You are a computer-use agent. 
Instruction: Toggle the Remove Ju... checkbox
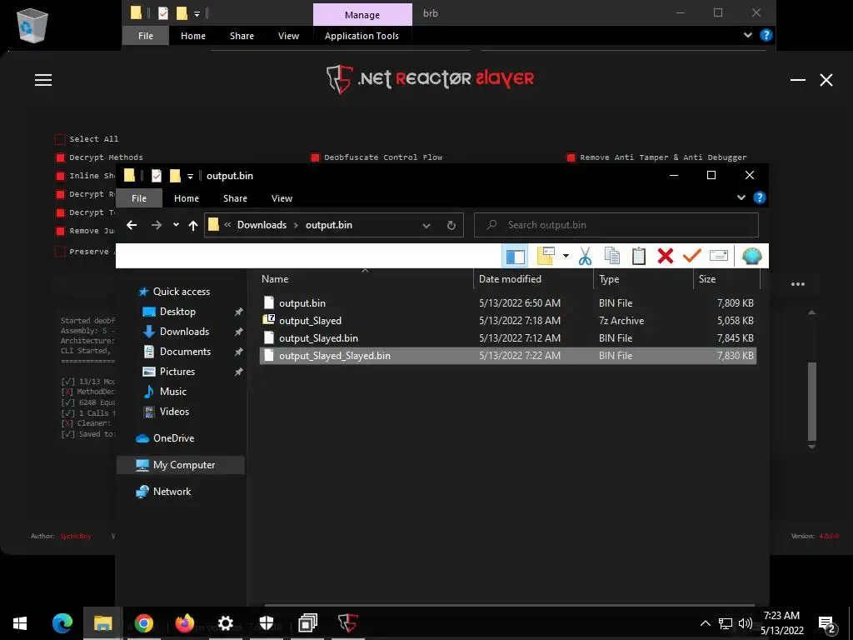pyautogui.click(x=60, y=232)
